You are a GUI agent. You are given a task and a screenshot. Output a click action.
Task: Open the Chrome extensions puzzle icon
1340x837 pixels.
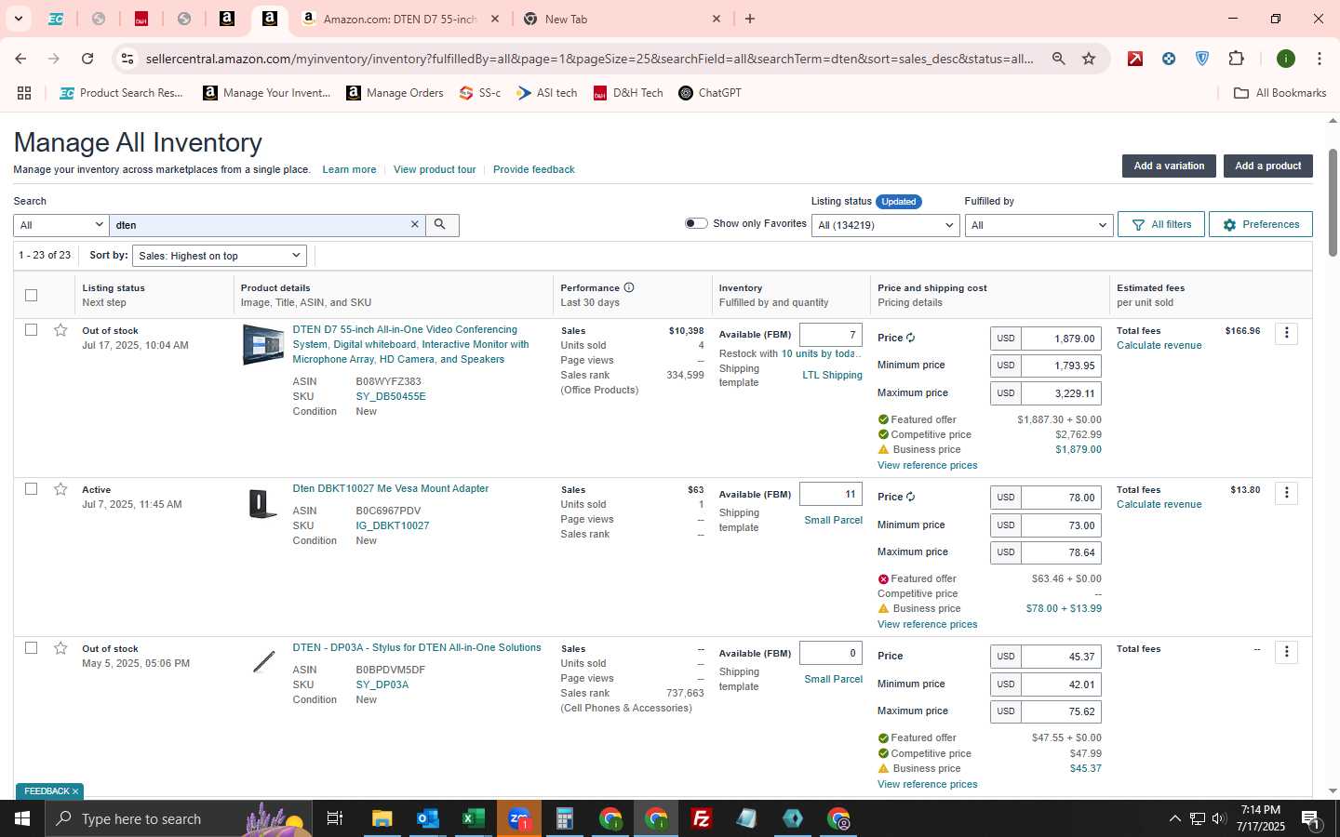coord(1236,59)
